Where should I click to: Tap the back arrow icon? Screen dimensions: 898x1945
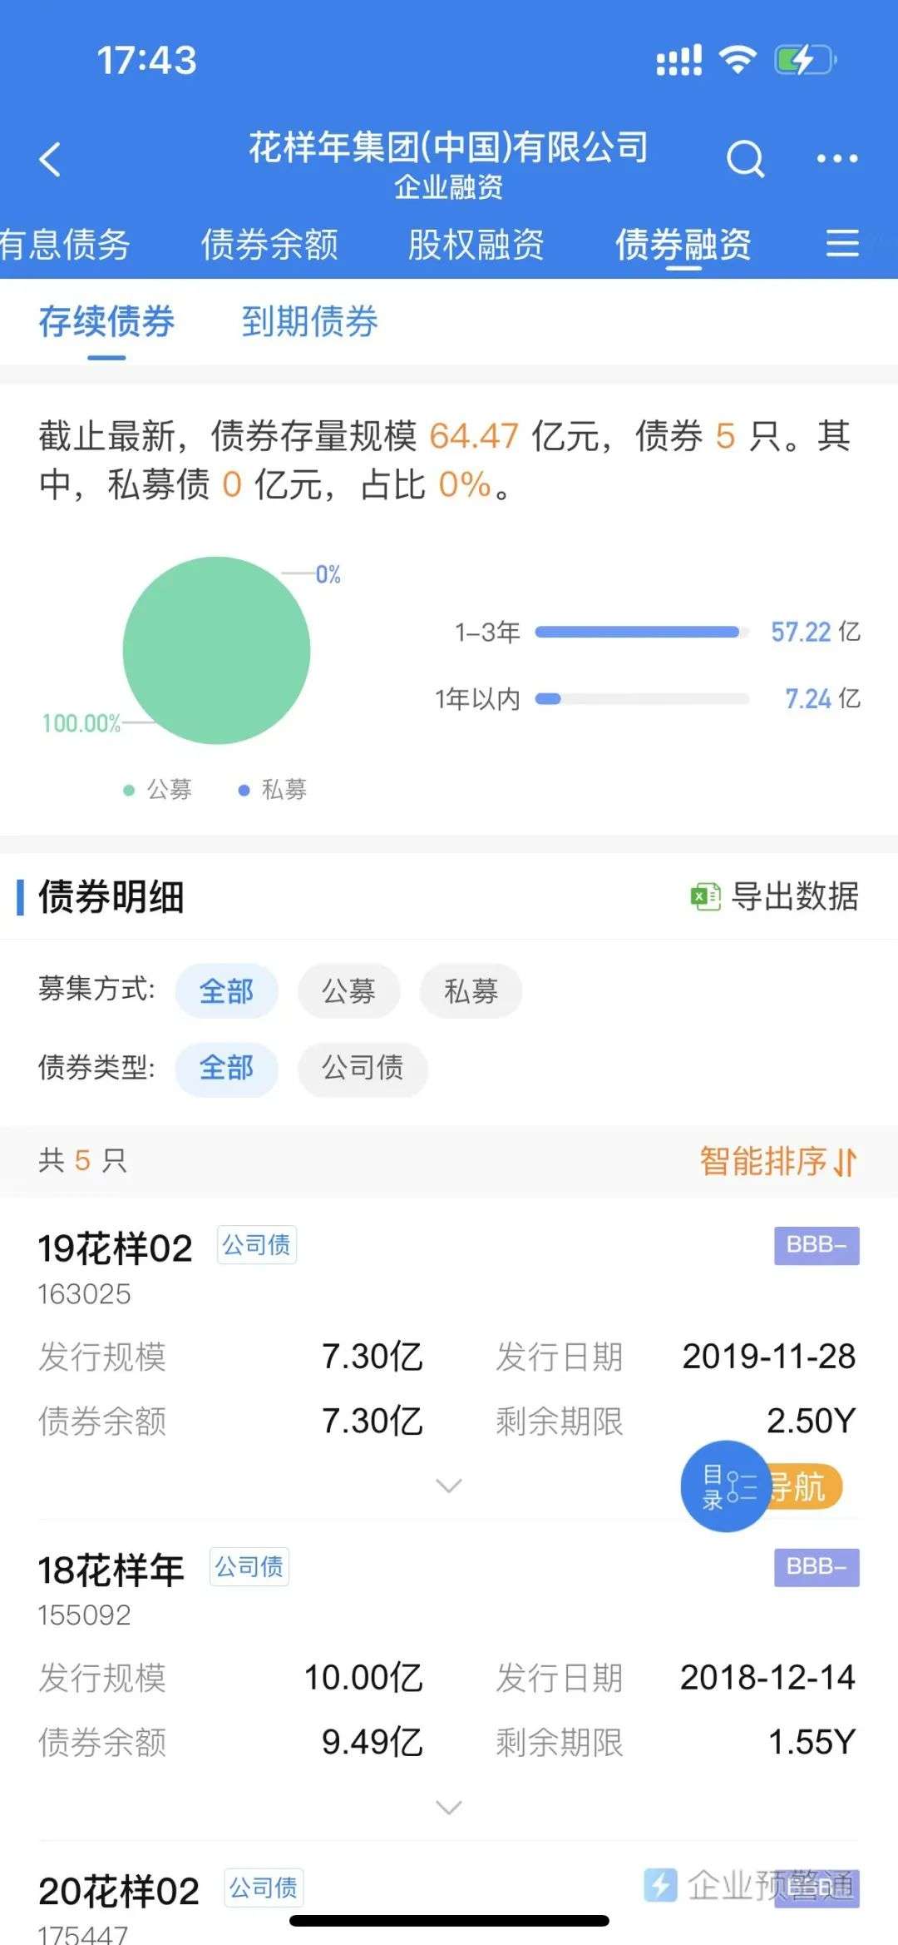tap(50, 159)
